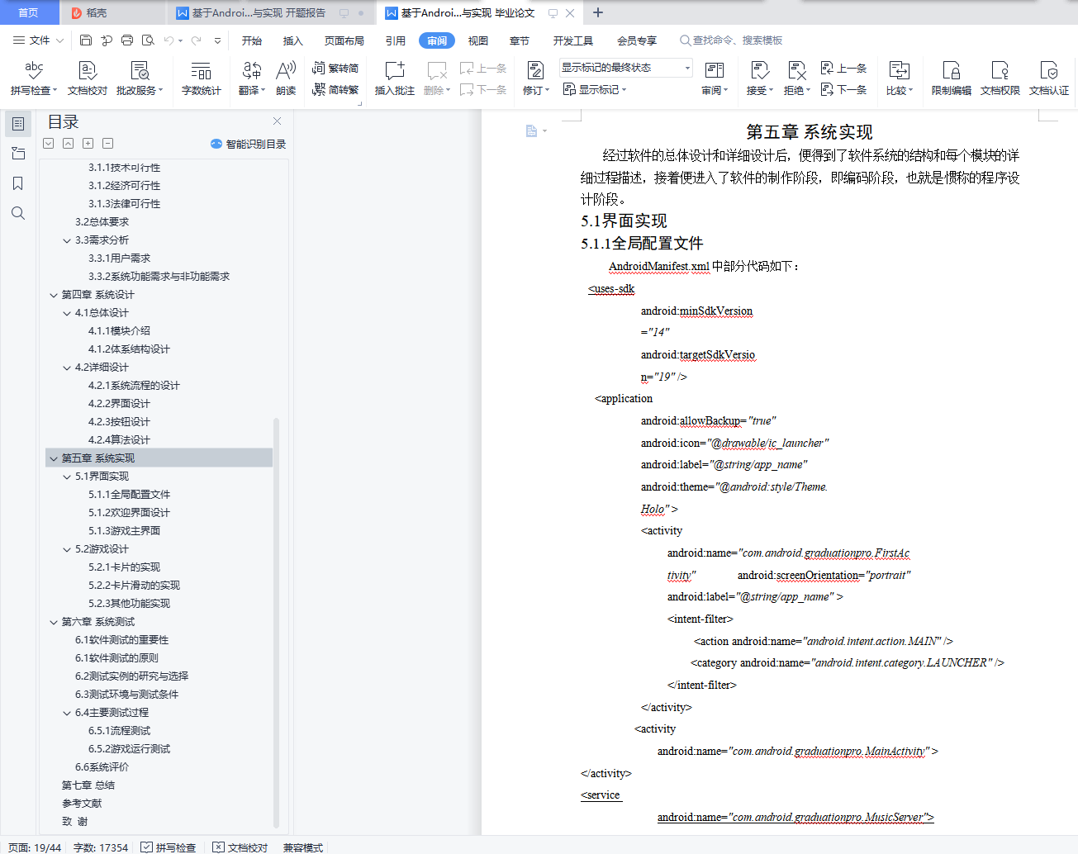Collapse the 5.1界面实现 node arrow
Screen dimensions: 1078x854
(x=67, y=477)
